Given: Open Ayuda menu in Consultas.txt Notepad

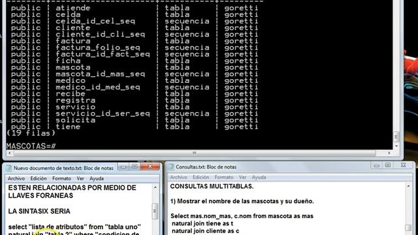Looking at the screenshot, I should 259,177.
